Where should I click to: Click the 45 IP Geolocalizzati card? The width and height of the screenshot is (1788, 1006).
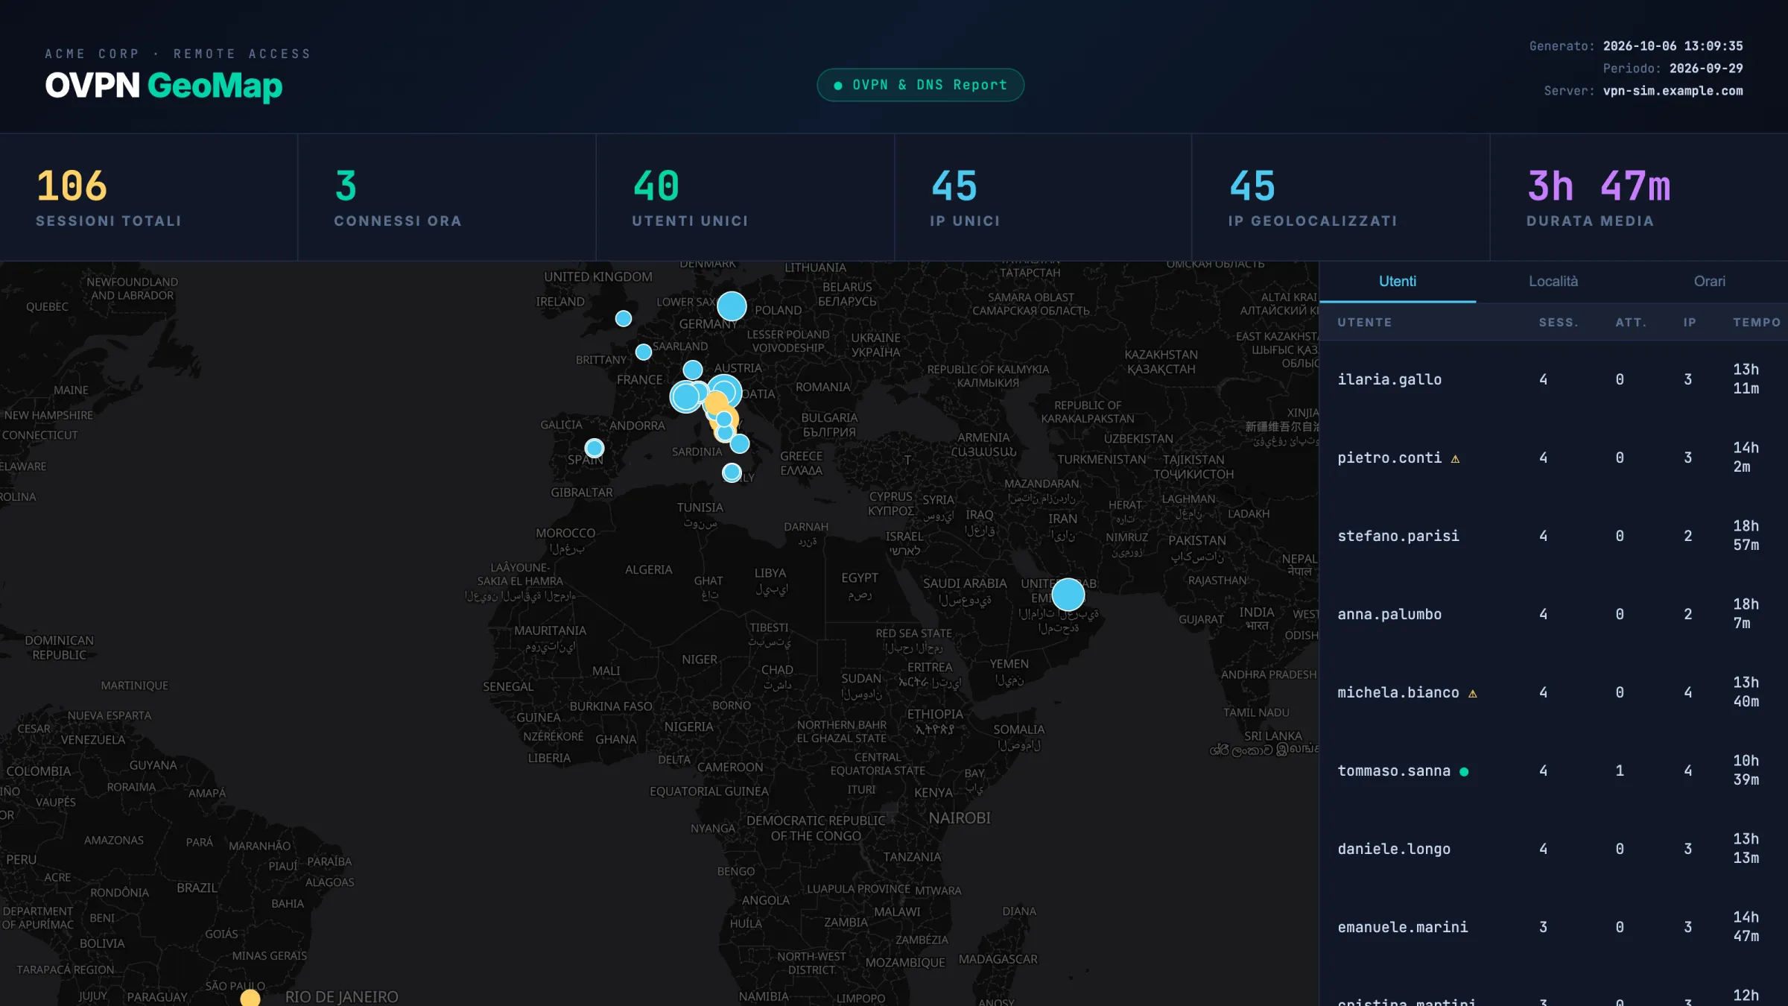coord(1341,197)
